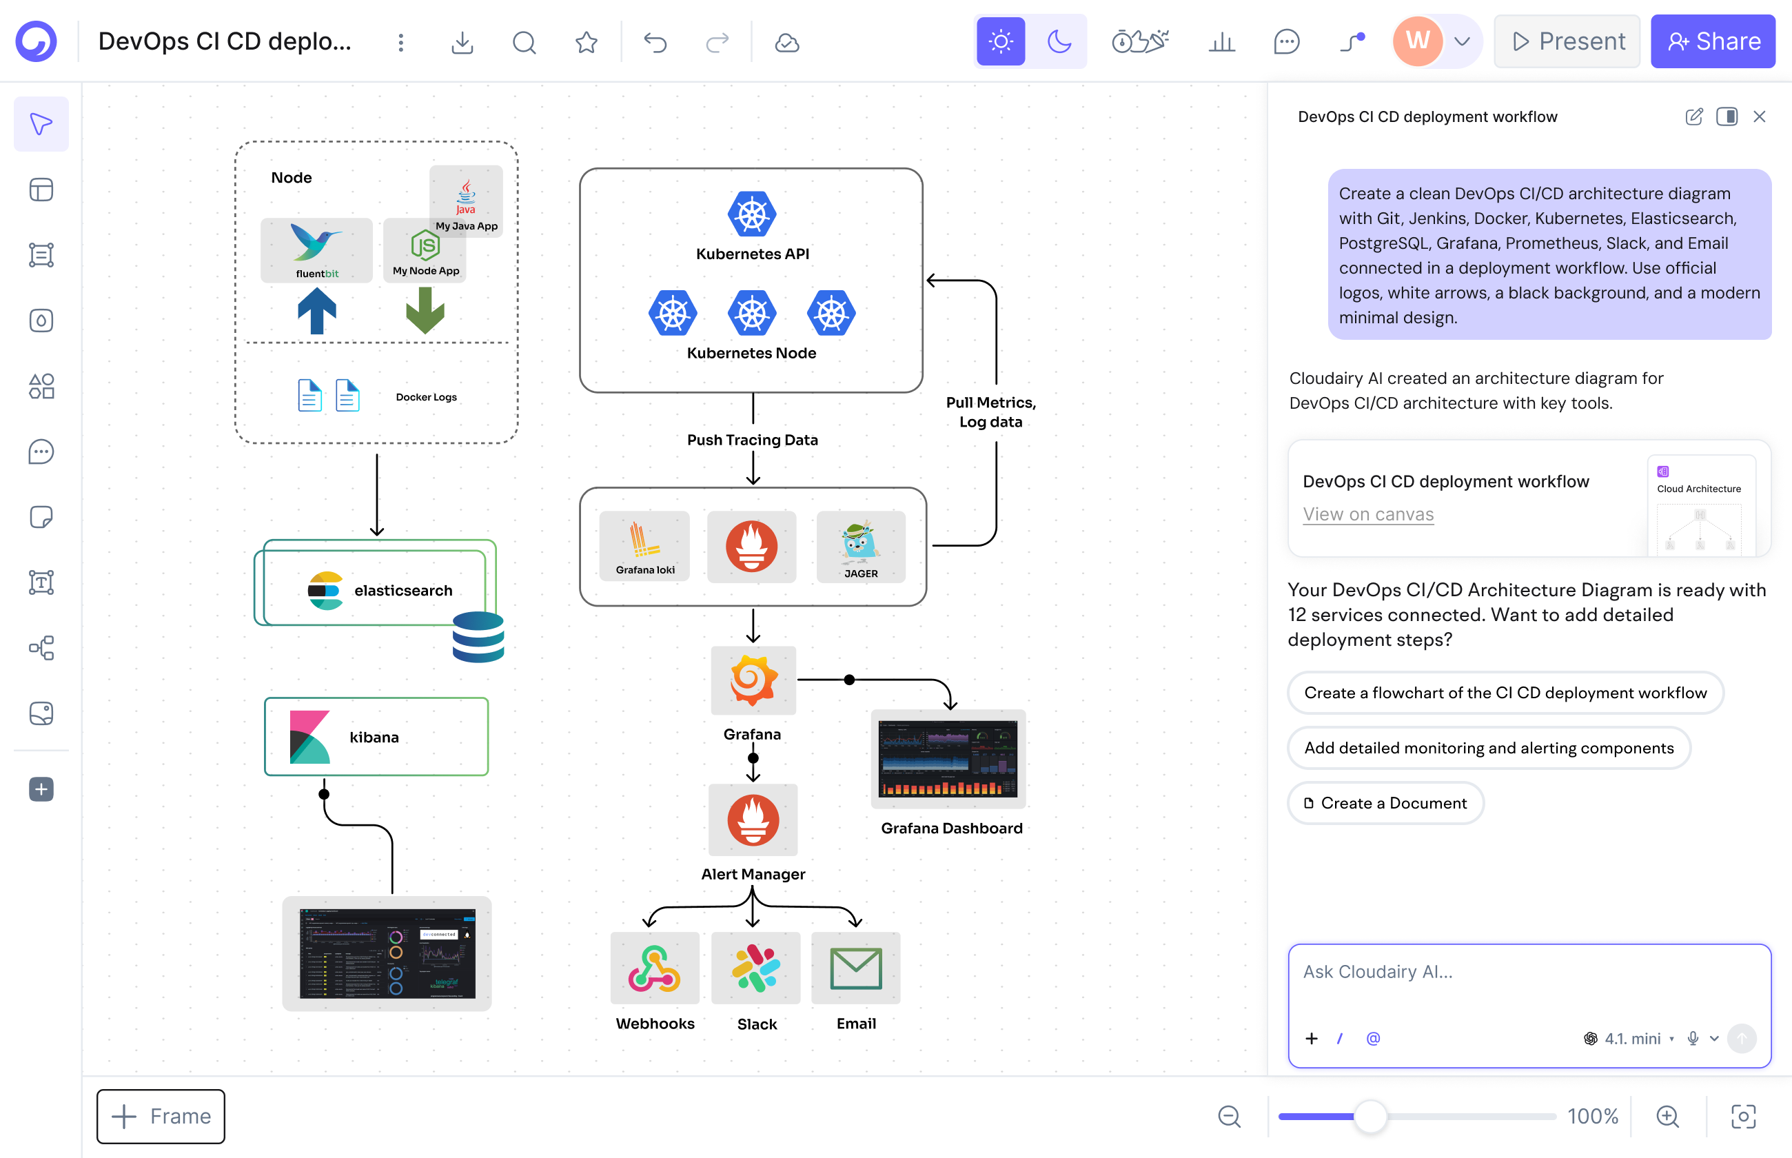Image resolution: width=1792 pixels, height=1158 pixels.
Task: Click the DevOps CI CD document title
Action: tap(225, 41)
